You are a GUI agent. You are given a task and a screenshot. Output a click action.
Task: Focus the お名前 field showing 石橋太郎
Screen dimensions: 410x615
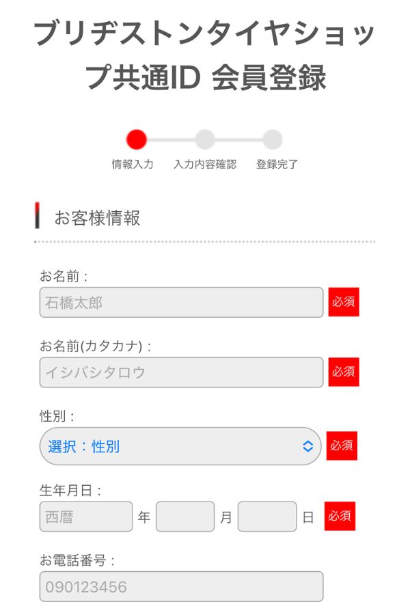click(x=181, y=302)
